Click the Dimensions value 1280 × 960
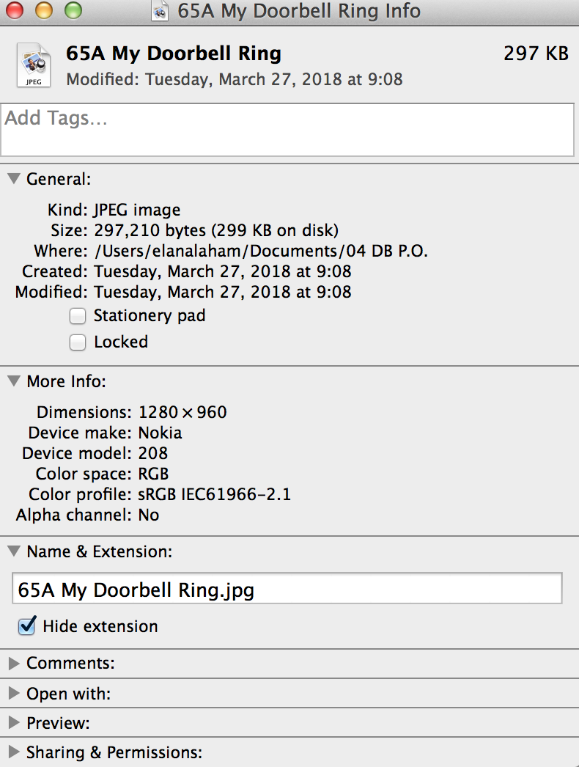 pyautogui.click(x=182, y=412)
